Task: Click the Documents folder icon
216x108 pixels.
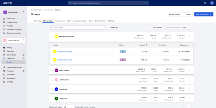Action: (4, 75)
